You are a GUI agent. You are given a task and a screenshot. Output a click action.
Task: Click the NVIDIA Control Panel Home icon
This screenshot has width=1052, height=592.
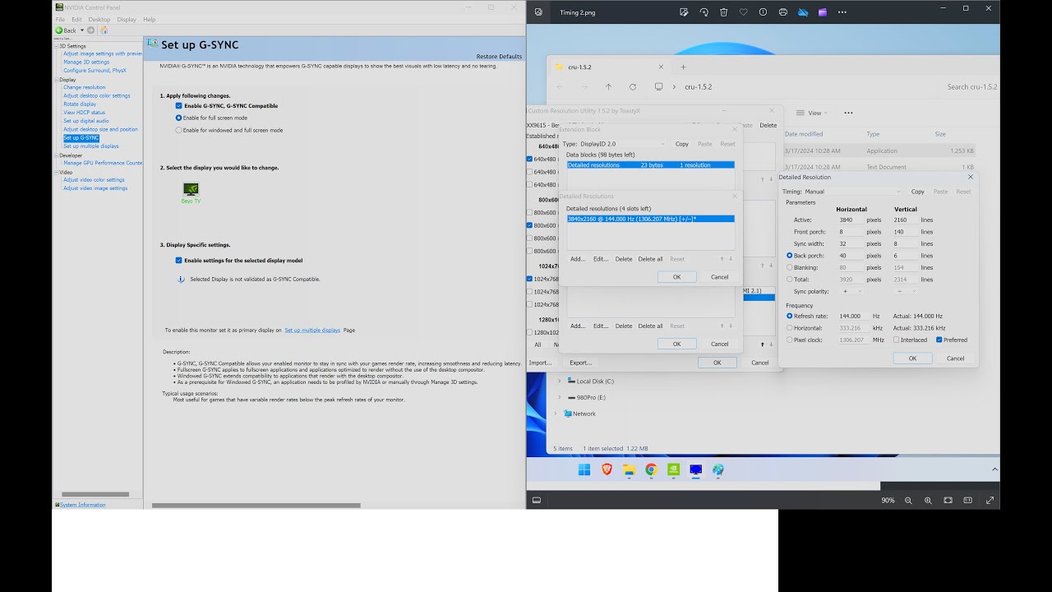pyautogui.click(x=104, y=30)
